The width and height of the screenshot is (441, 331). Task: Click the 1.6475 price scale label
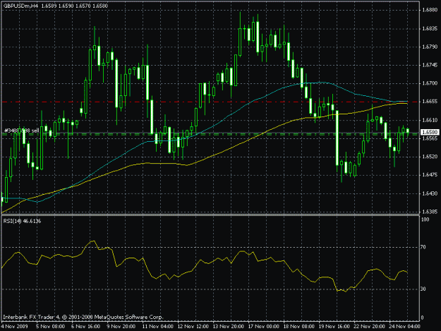pyautogui.click(x=430, y=175)
